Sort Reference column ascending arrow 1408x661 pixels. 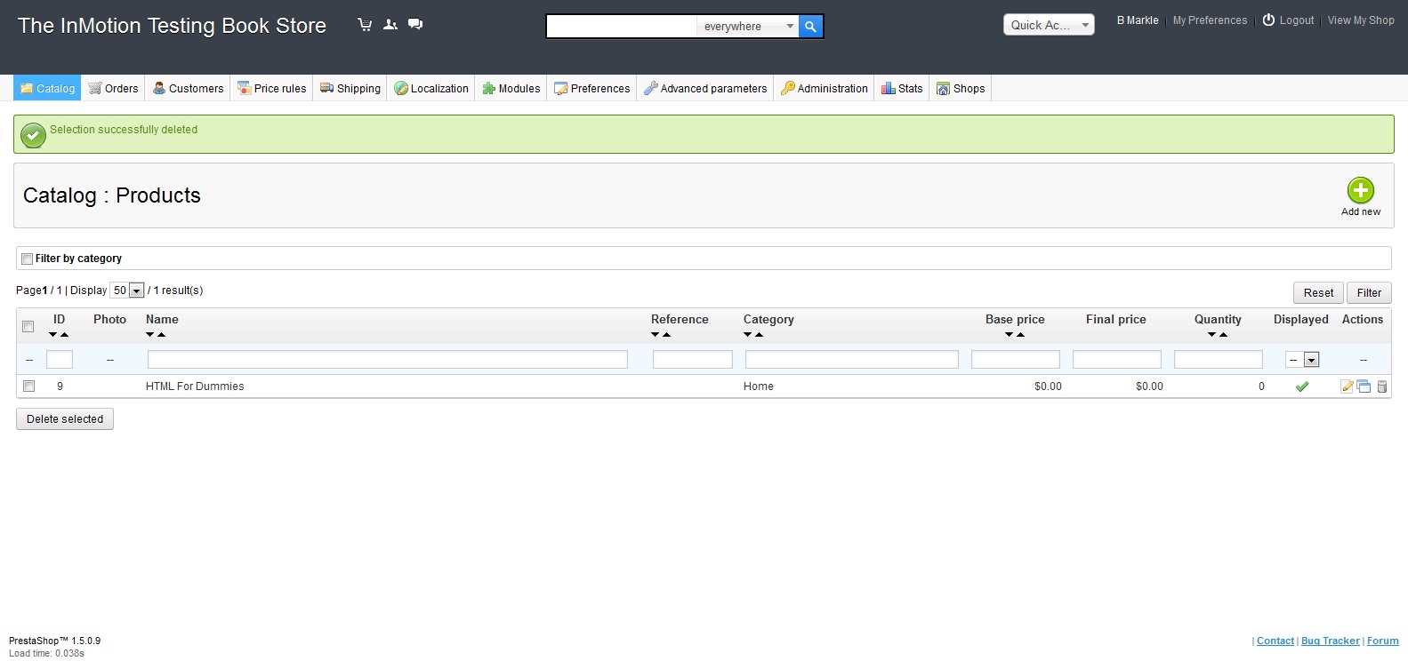click(x=666, y=335)
